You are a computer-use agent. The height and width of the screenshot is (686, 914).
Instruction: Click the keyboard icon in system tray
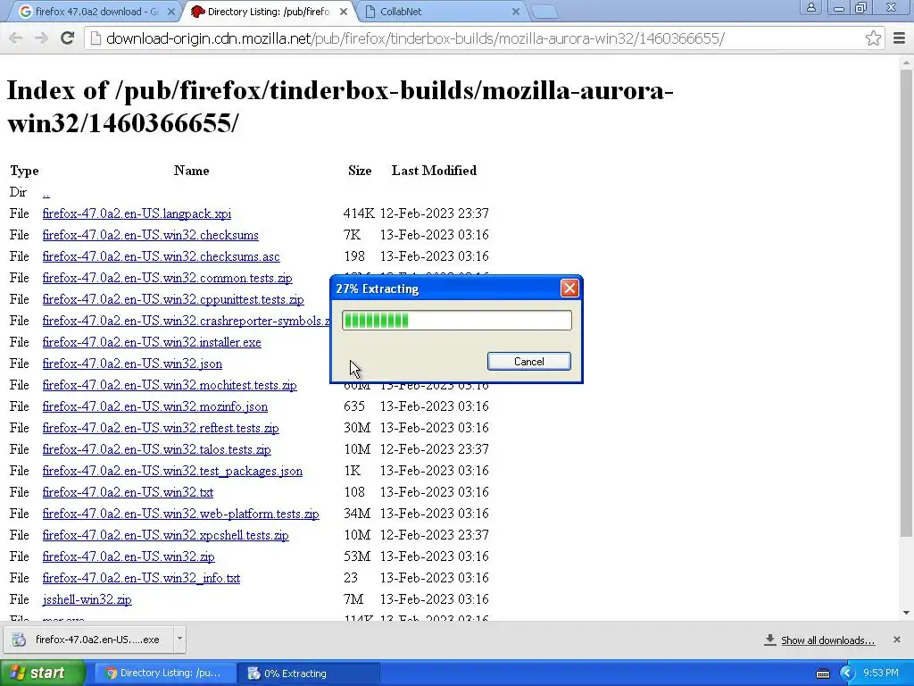point(822,673)
